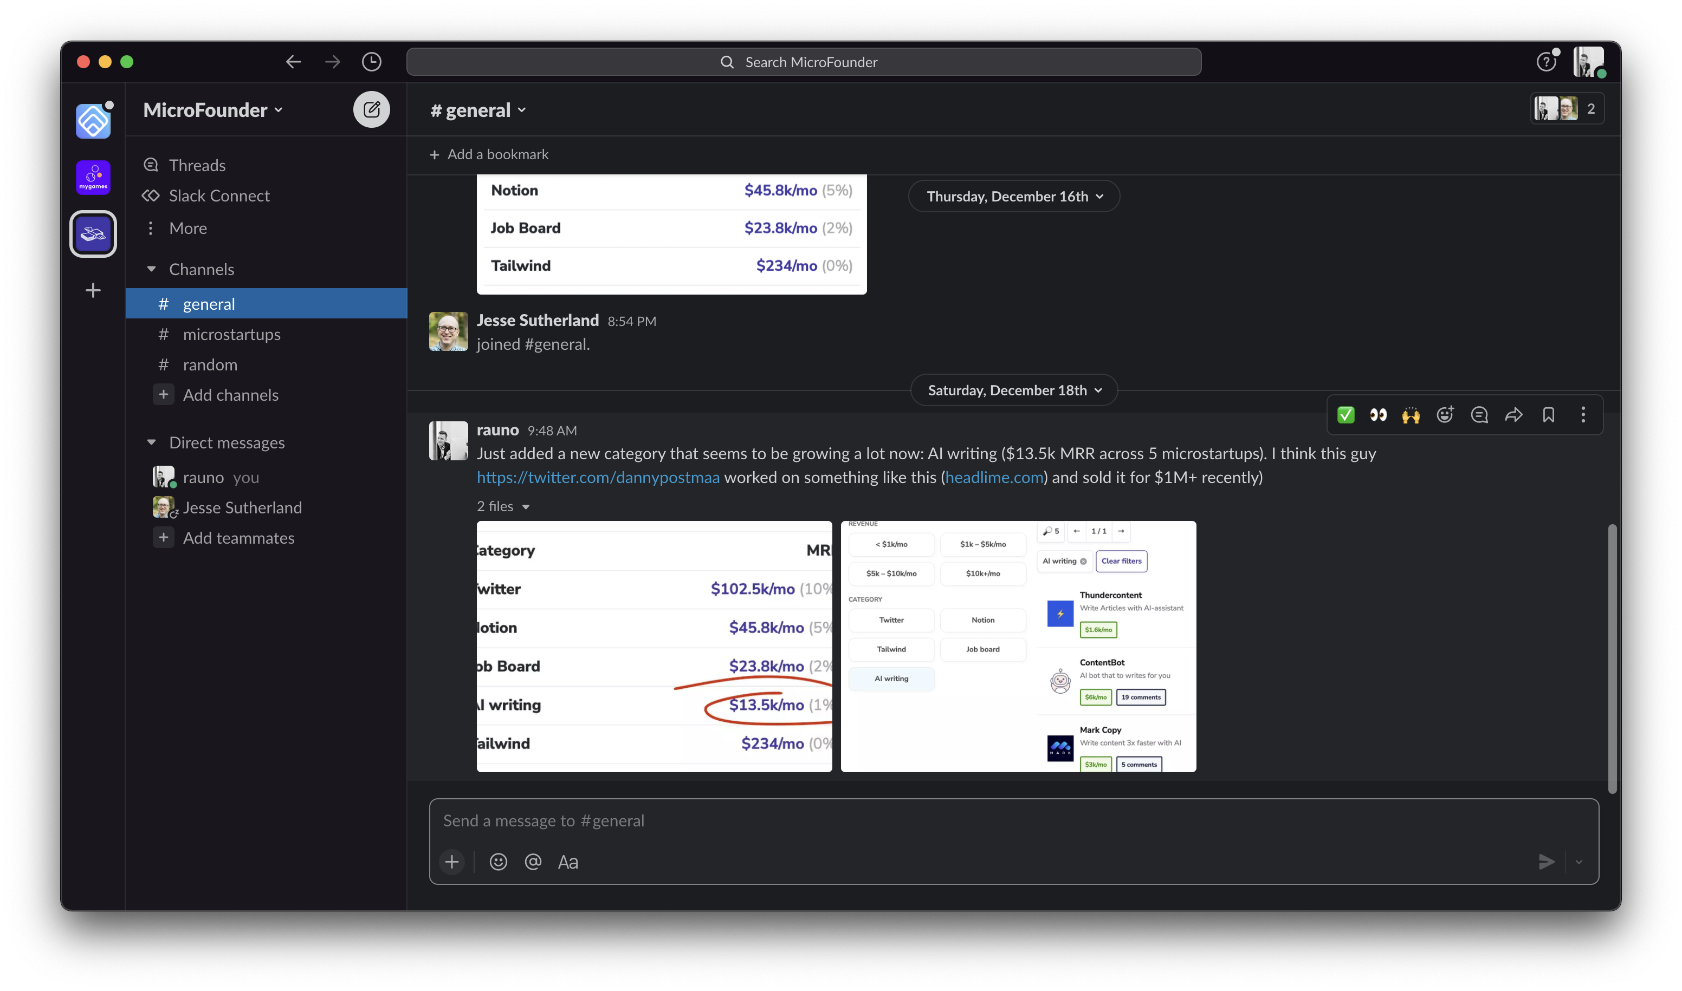The image size is (1682, 991).
Task: Open the twitter.com/dannypostmaa link
Action: [598, 478]
